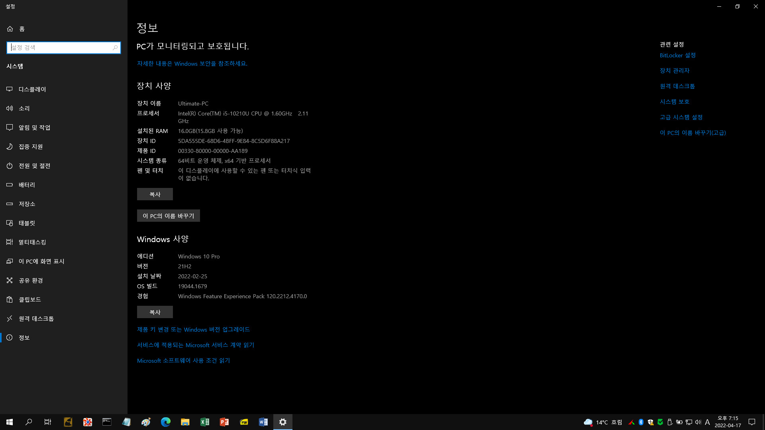Open the weather widget showing 14°C 흐림
The image size is (765, 430).
coord(603,422)
